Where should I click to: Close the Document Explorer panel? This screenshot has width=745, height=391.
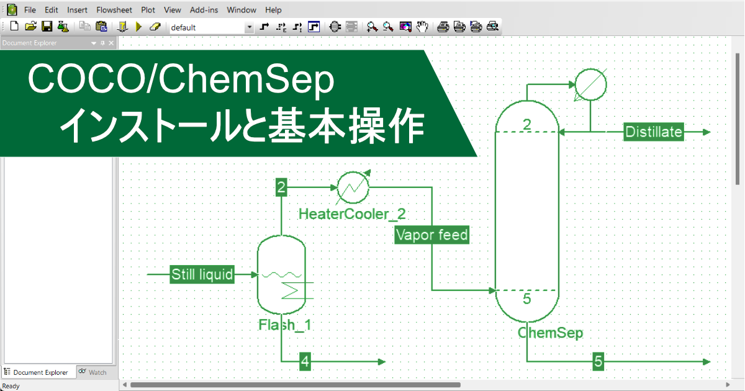point(111,43)
